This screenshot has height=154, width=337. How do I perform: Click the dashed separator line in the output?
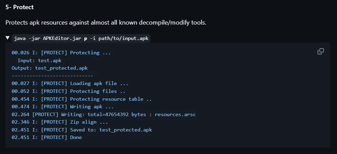[52, 76]
